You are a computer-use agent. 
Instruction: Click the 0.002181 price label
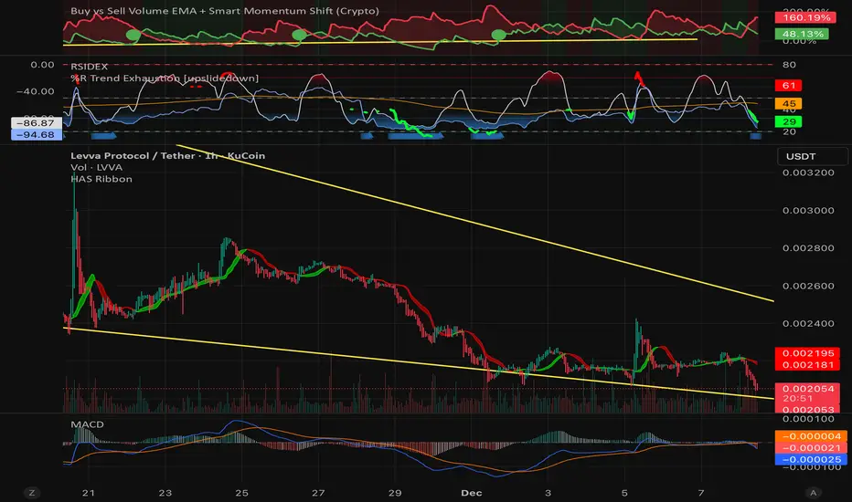[x=808, y=365]
